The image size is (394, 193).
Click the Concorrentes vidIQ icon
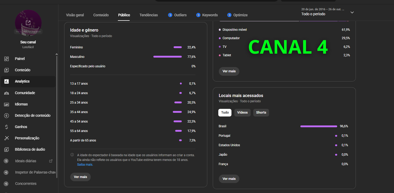coord(6,184)
